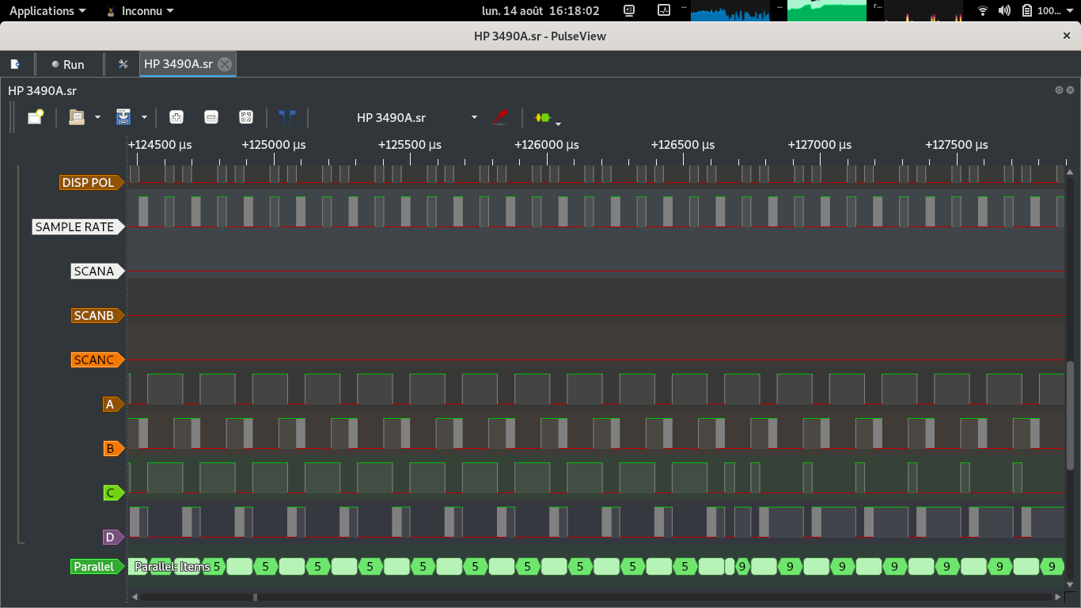The width and height of the screenshot is (1081, 608).
Task: Close the PulseView window
Action: 1067,36
